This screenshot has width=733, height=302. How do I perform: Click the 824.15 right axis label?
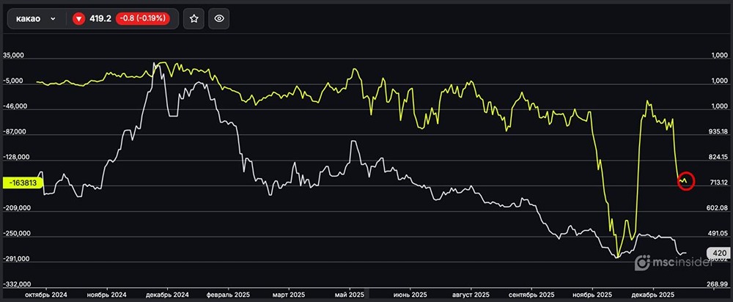coord(719,157)
